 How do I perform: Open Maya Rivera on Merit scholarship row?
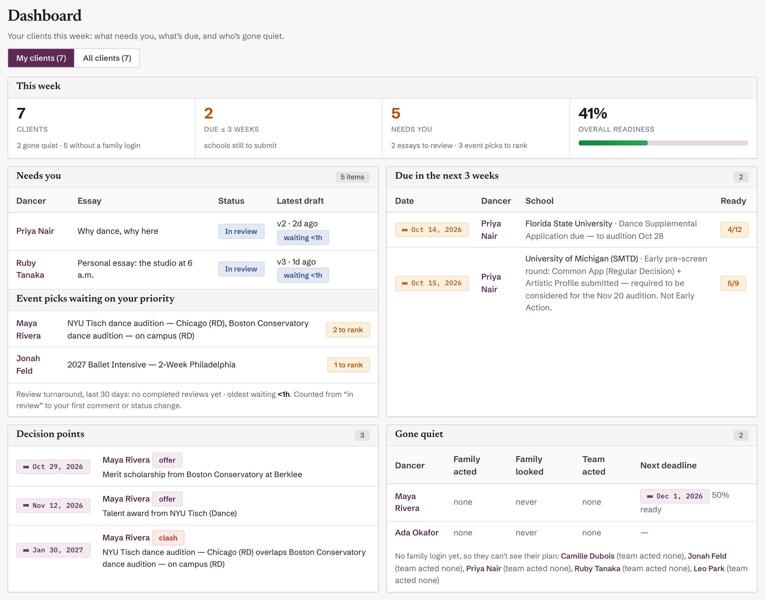tap(126, 460)
